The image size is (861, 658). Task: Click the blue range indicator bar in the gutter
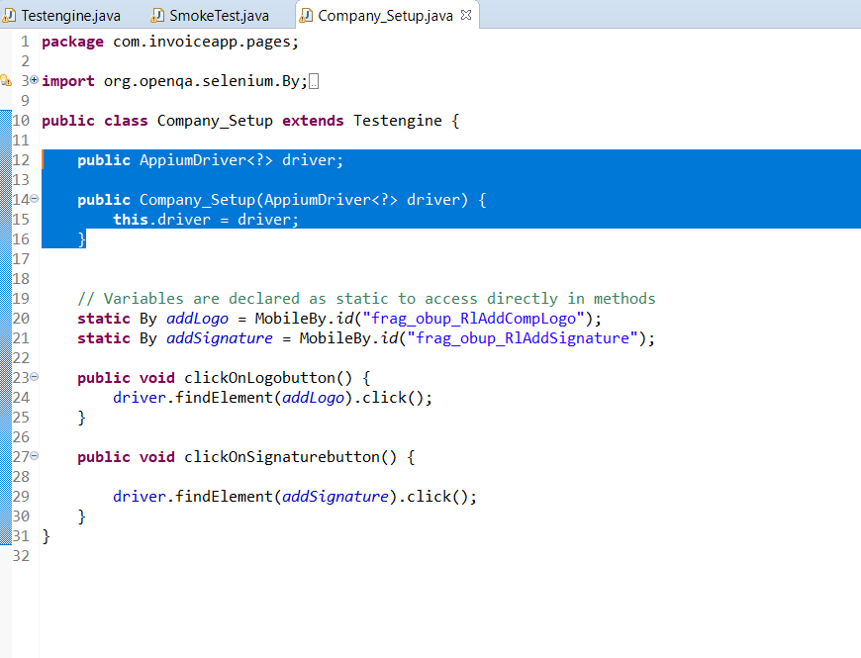[6, 328]
